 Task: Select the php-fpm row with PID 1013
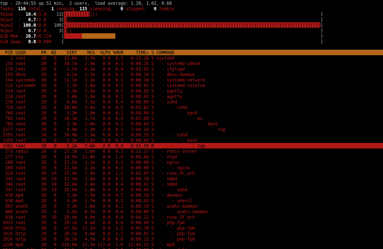click(191, 223)
